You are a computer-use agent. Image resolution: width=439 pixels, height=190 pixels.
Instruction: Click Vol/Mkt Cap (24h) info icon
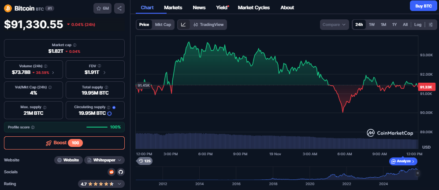click(x=50, y=87)
